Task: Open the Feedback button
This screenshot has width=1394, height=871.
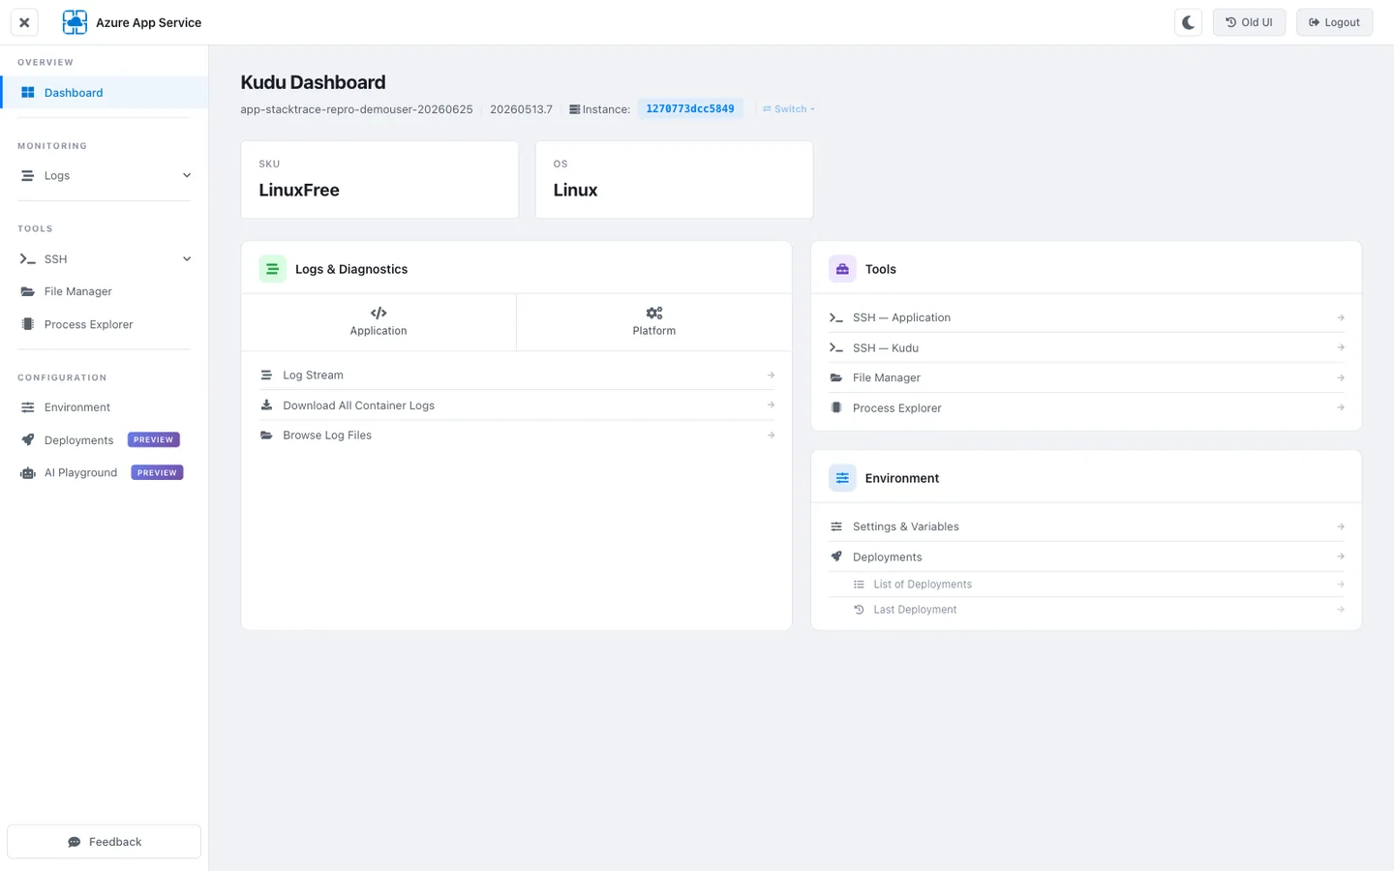Action: tap(104, 842)
